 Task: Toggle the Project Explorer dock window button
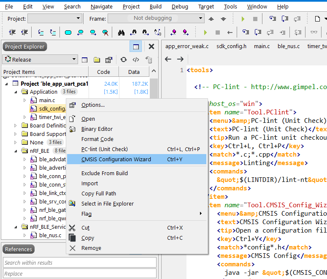(x=136, y=46)
